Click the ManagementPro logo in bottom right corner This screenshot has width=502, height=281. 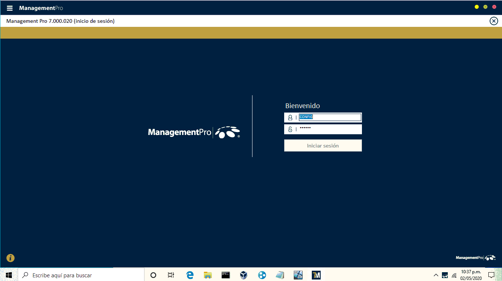tap(475, 258)
